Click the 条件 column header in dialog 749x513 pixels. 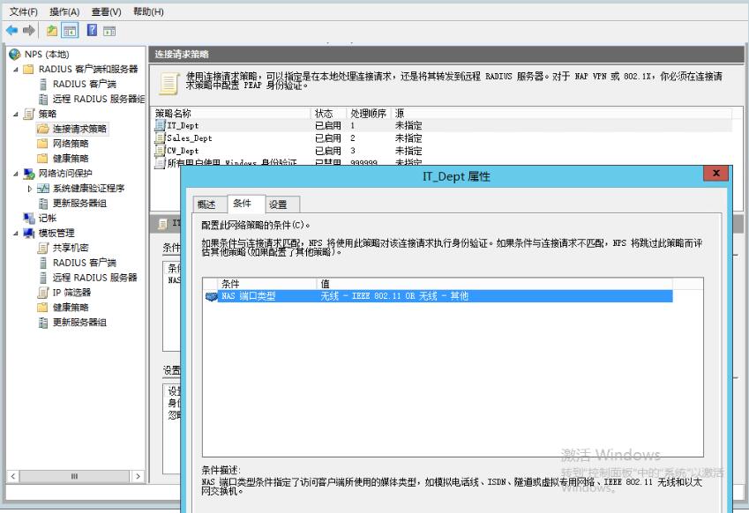click(267, 284)
